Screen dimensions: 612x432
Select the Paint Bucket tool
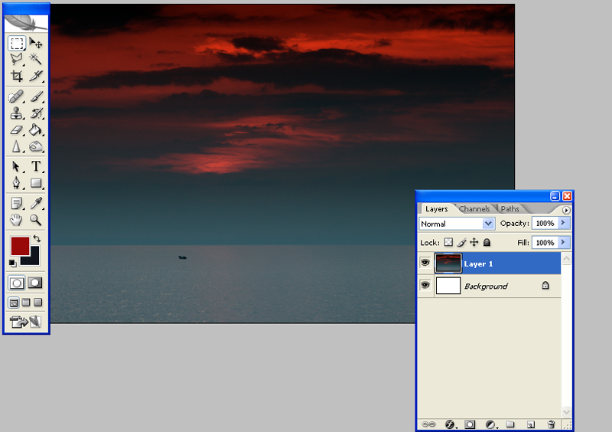pyautogui.click(x=36, y=129)
